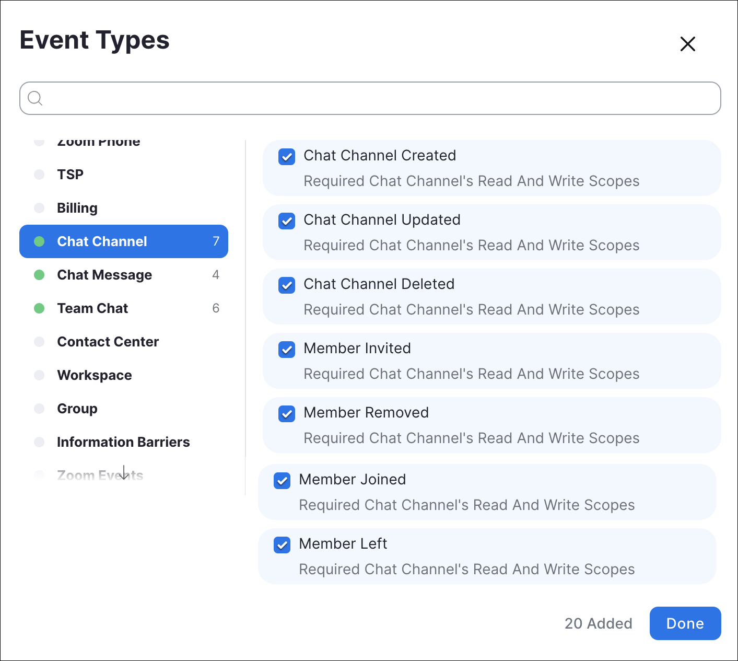
Task: Uncheck the Member Joined checkbox
Action: click(x=282, y=481)
